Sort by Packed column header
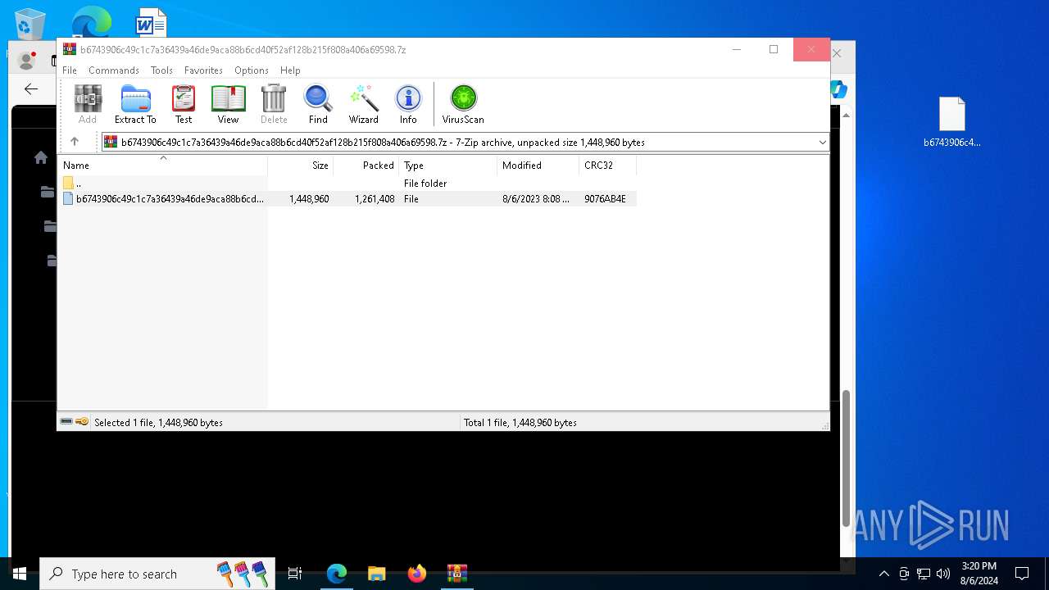The height and width of the screenshot is (590, 1049). [366, 166]
